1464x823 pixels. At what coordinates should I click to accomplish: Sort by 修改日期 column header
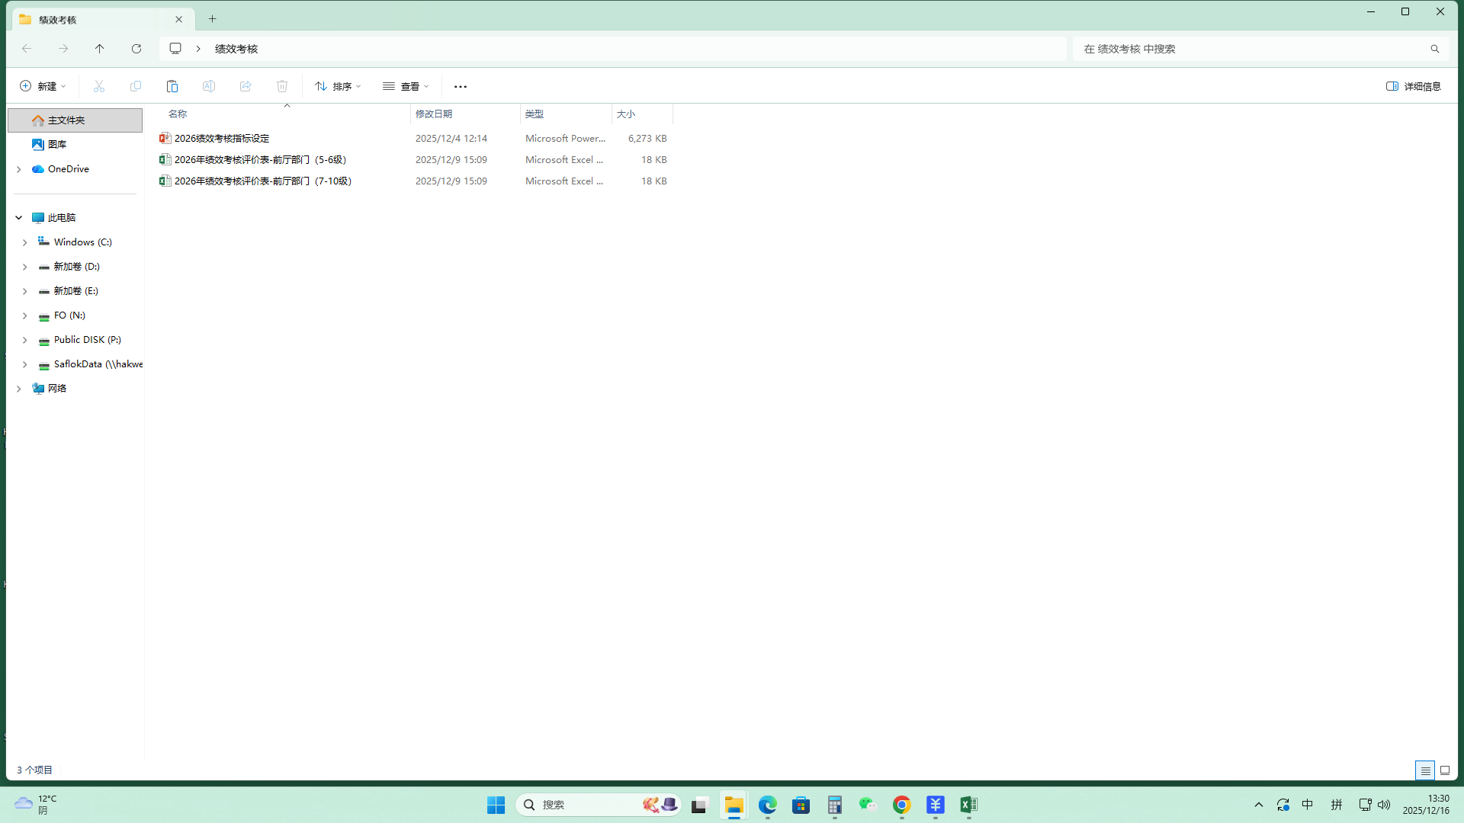(x=434, y=114)
